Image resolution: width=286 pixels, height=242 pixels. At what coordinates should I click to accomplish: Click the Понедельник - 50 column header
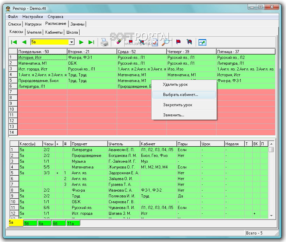tap(42, 52)
